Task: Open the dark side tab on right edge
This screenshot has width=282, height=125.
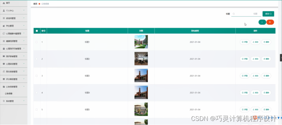Action: pos(281,58)
